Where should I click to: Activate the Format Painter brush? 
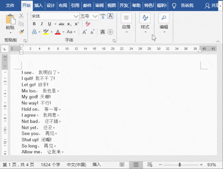(21, 32)
